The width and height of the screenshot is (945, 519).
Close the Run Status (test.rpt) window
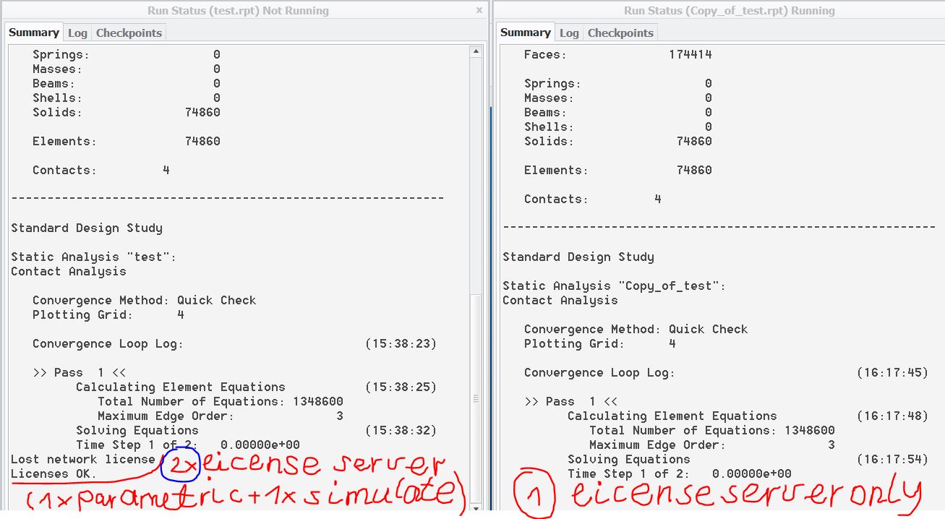point(479,11)
